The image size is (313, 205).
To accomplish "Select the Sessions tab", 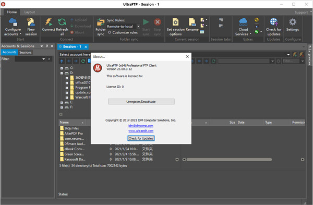I will click(x=26, y=52).
